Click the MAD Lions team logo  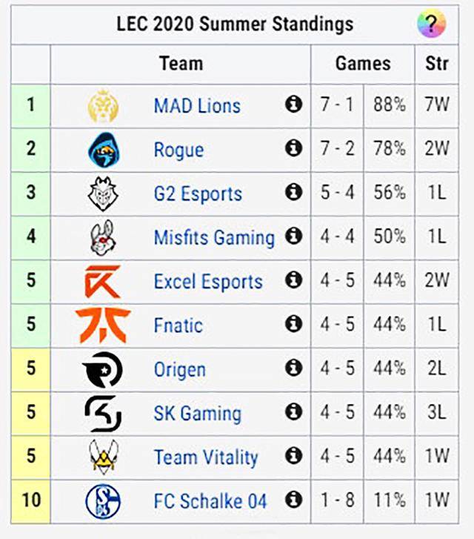click(102, 105)
